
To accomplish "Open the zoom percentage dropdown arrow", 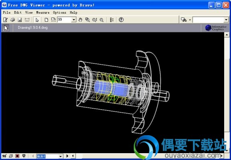I will 74,20.
